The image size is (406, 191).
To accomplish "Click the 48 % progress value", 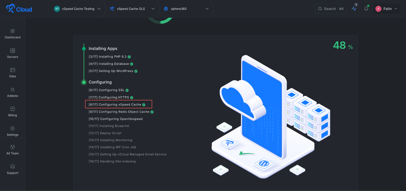I will pyautogui.click(x=343, y=46).
